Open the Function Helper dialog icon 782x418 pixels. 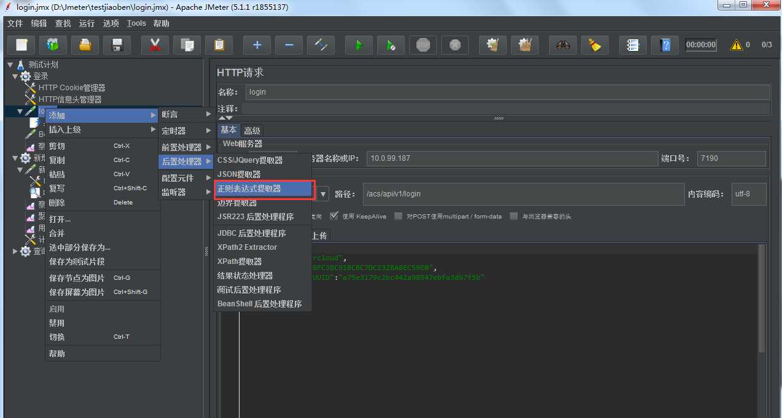[x=633, y=45]
